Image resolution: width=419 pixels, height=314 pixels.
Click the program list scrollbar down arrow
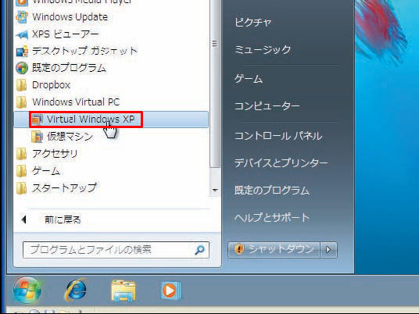pos(215,190)
